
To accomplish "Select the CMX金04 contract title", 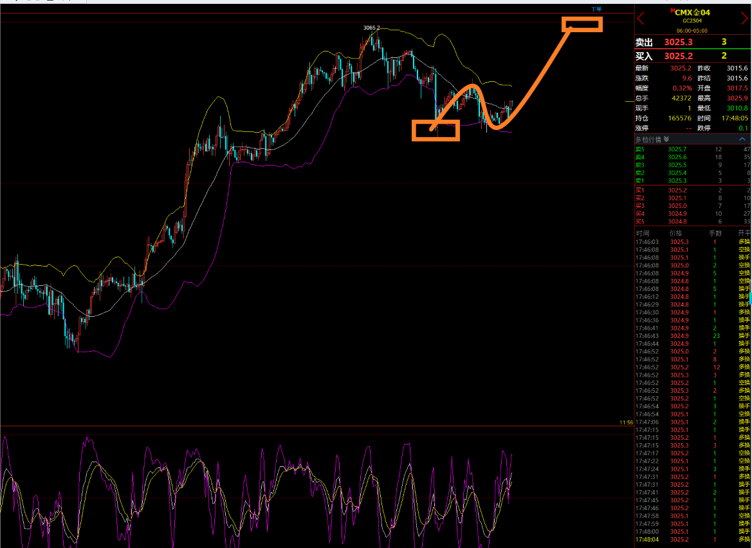I will coord(692,12).
